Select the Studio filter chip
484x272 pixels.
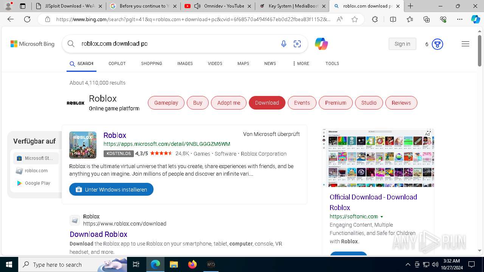[369, 103]
